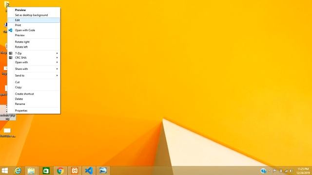Image resolution: width=312 pixels, height=175 pixels.
Task: Open File Explorer from the taskbar
Action: (x=31, y=171)
